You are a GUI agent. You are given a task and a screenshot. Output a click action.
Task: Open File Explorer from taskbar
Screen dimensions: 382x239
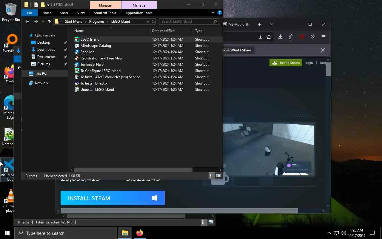click(x=125, y=233)
